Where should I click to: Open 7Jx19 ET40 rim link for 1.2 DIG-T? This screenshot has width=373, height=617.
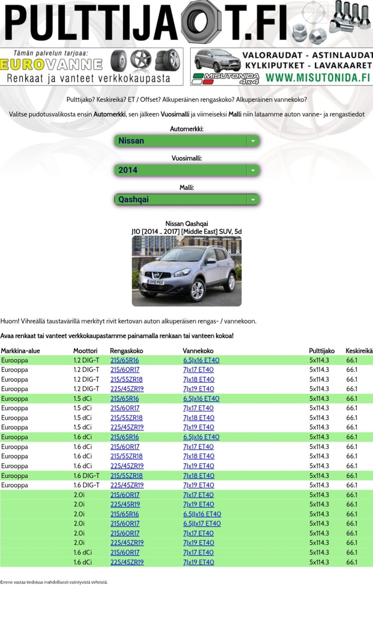click(x=199, y=389)
